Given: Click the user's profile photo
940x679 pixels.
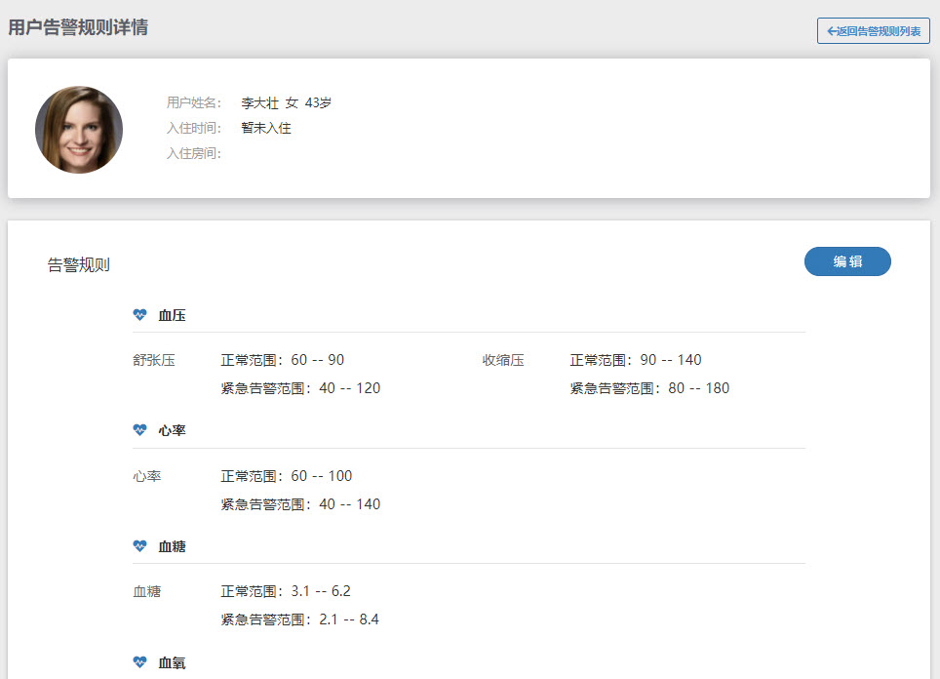Looking at the screenshot, I should [x=79, y=130].
